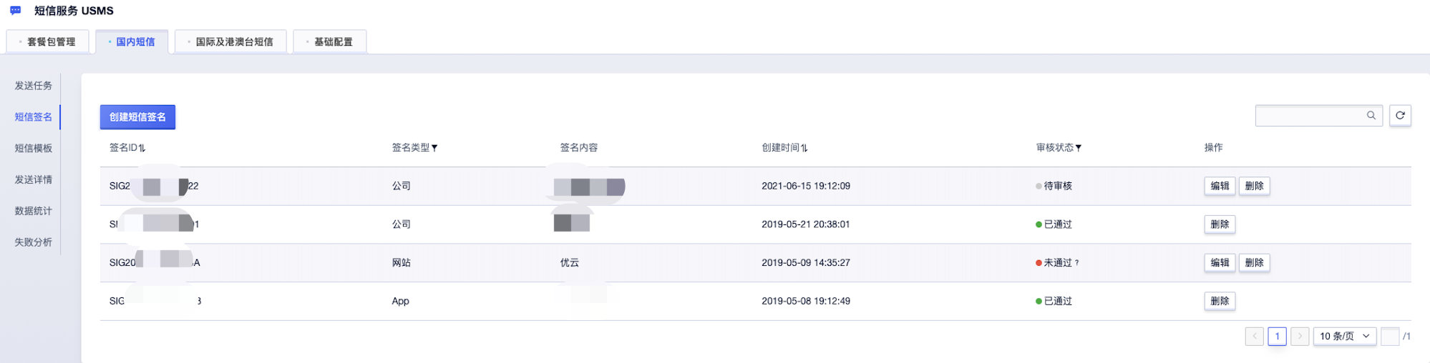Click the magnifier search icon
Image resolution: width=1430 pixels, height=363 pixels.
tap(1371, 115)
